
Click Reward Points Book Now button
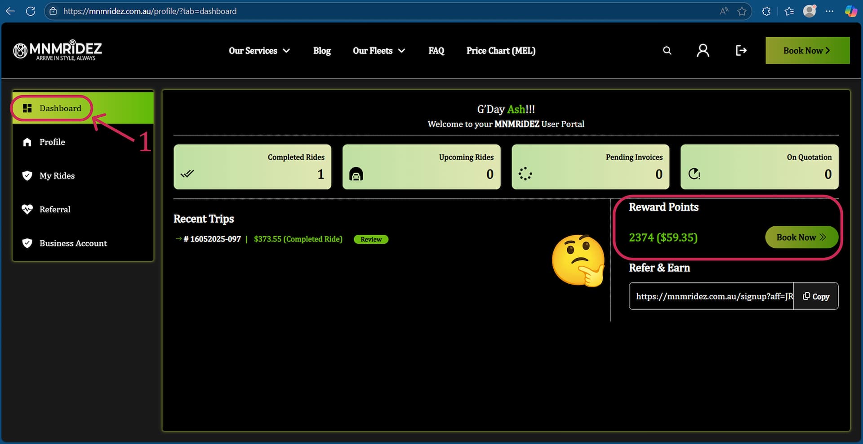click(801, 237)
